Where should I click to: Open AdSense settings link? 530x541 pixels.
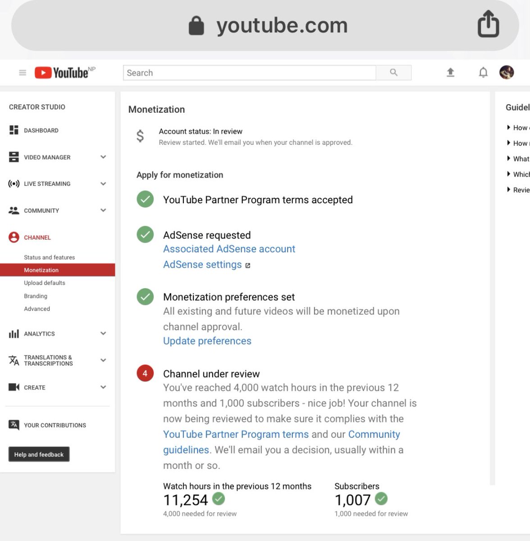pos(202,265)
